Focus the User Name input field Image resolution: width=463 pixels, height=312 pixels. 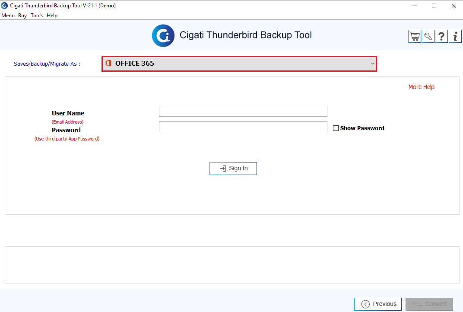[243, 111]
